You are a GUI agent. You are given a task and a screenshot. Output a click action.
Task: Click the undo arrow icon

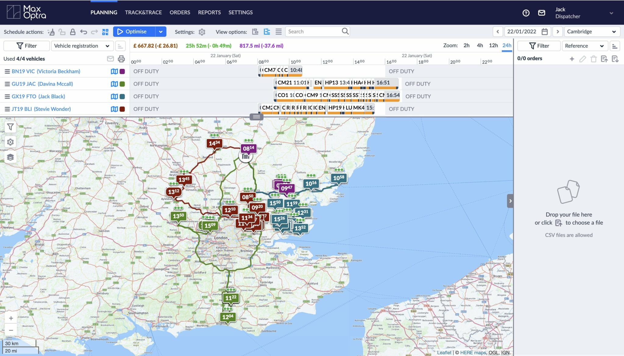(83, 32)
